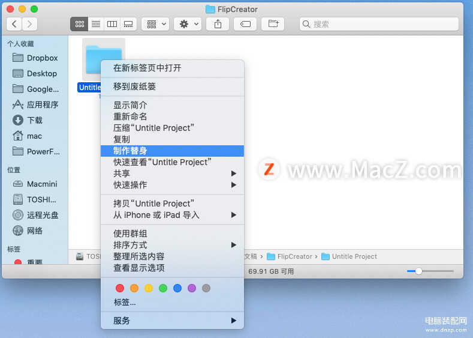Apply the orange tag color
The image size is (473, 338).
(134, 288)
